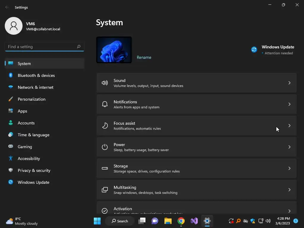Click Windows Update Attention needed text
The width and height of the screenshot is (304, 228).
click(278, 53)
